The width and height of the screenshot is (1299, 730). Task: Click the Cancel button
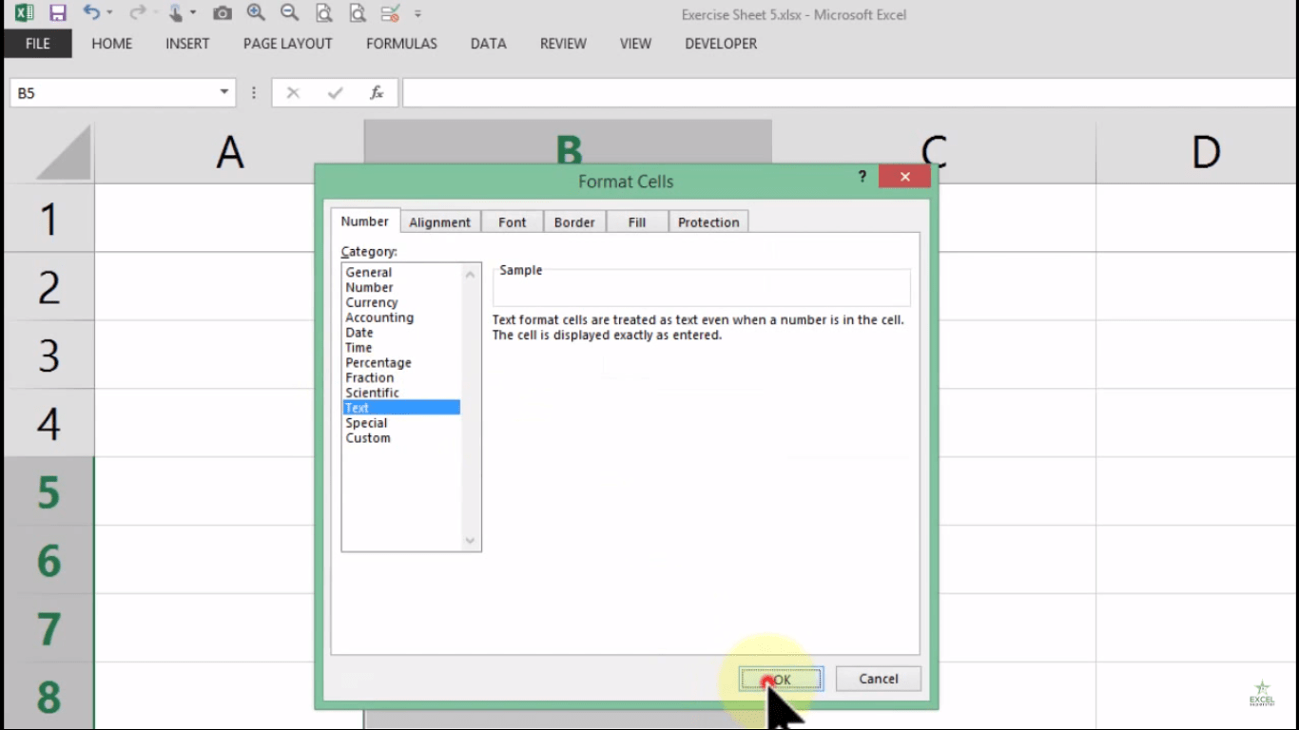877,678
